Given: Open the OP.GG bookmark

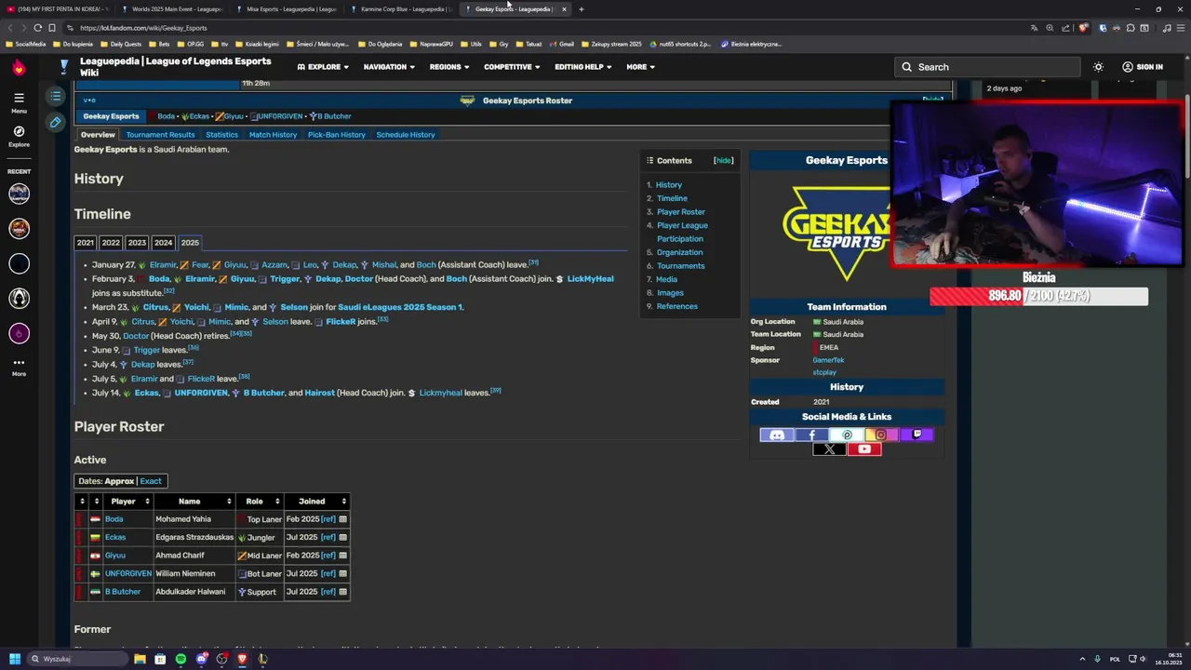Looking at the screenshot, I should 191,44.
